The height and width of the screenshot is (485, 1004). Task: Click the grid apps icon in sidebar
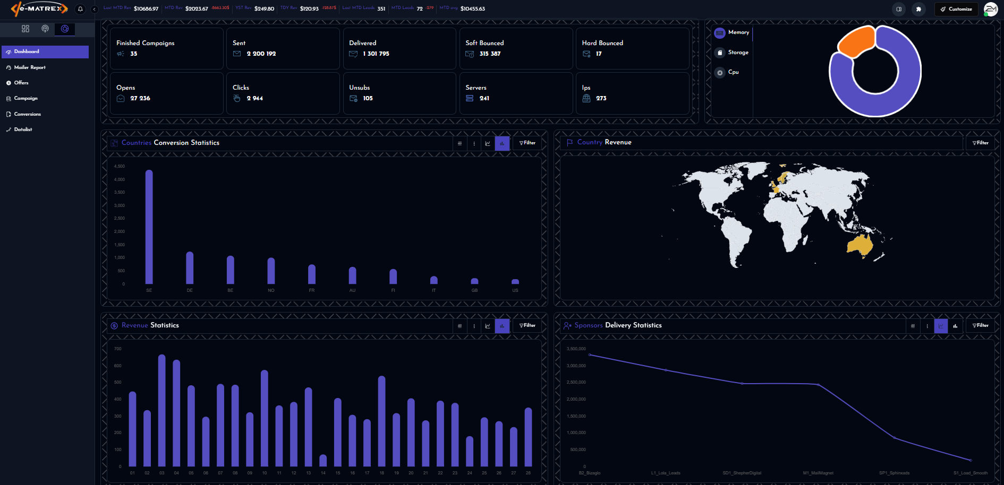tap(25, 29)
